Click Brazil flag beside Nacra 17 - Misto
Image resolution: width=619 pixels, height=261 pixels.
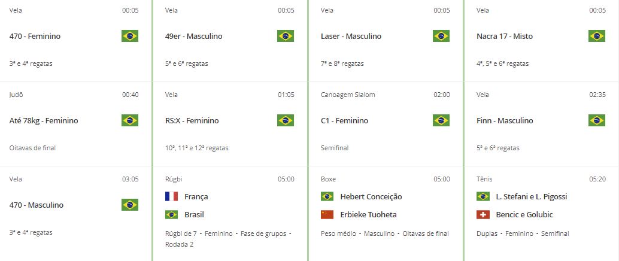point(596,36)
